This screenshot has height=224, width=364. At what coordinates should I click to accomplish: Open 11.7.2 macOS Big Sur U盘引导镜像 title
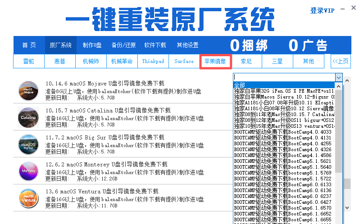(105, 138)
